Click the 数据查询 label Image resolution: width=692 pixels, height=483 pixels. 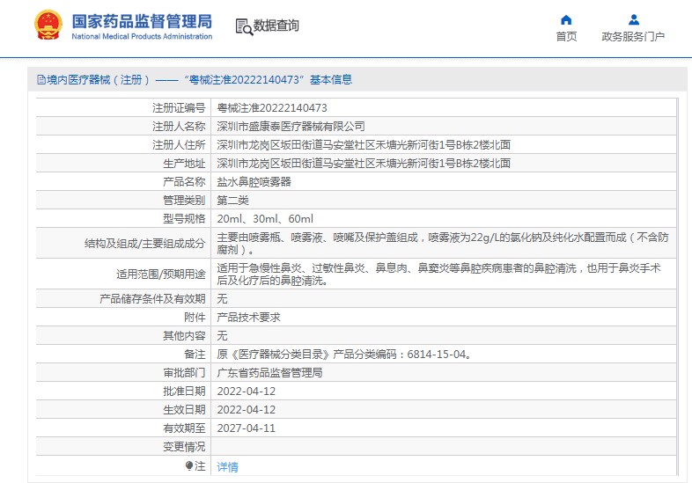276,26
